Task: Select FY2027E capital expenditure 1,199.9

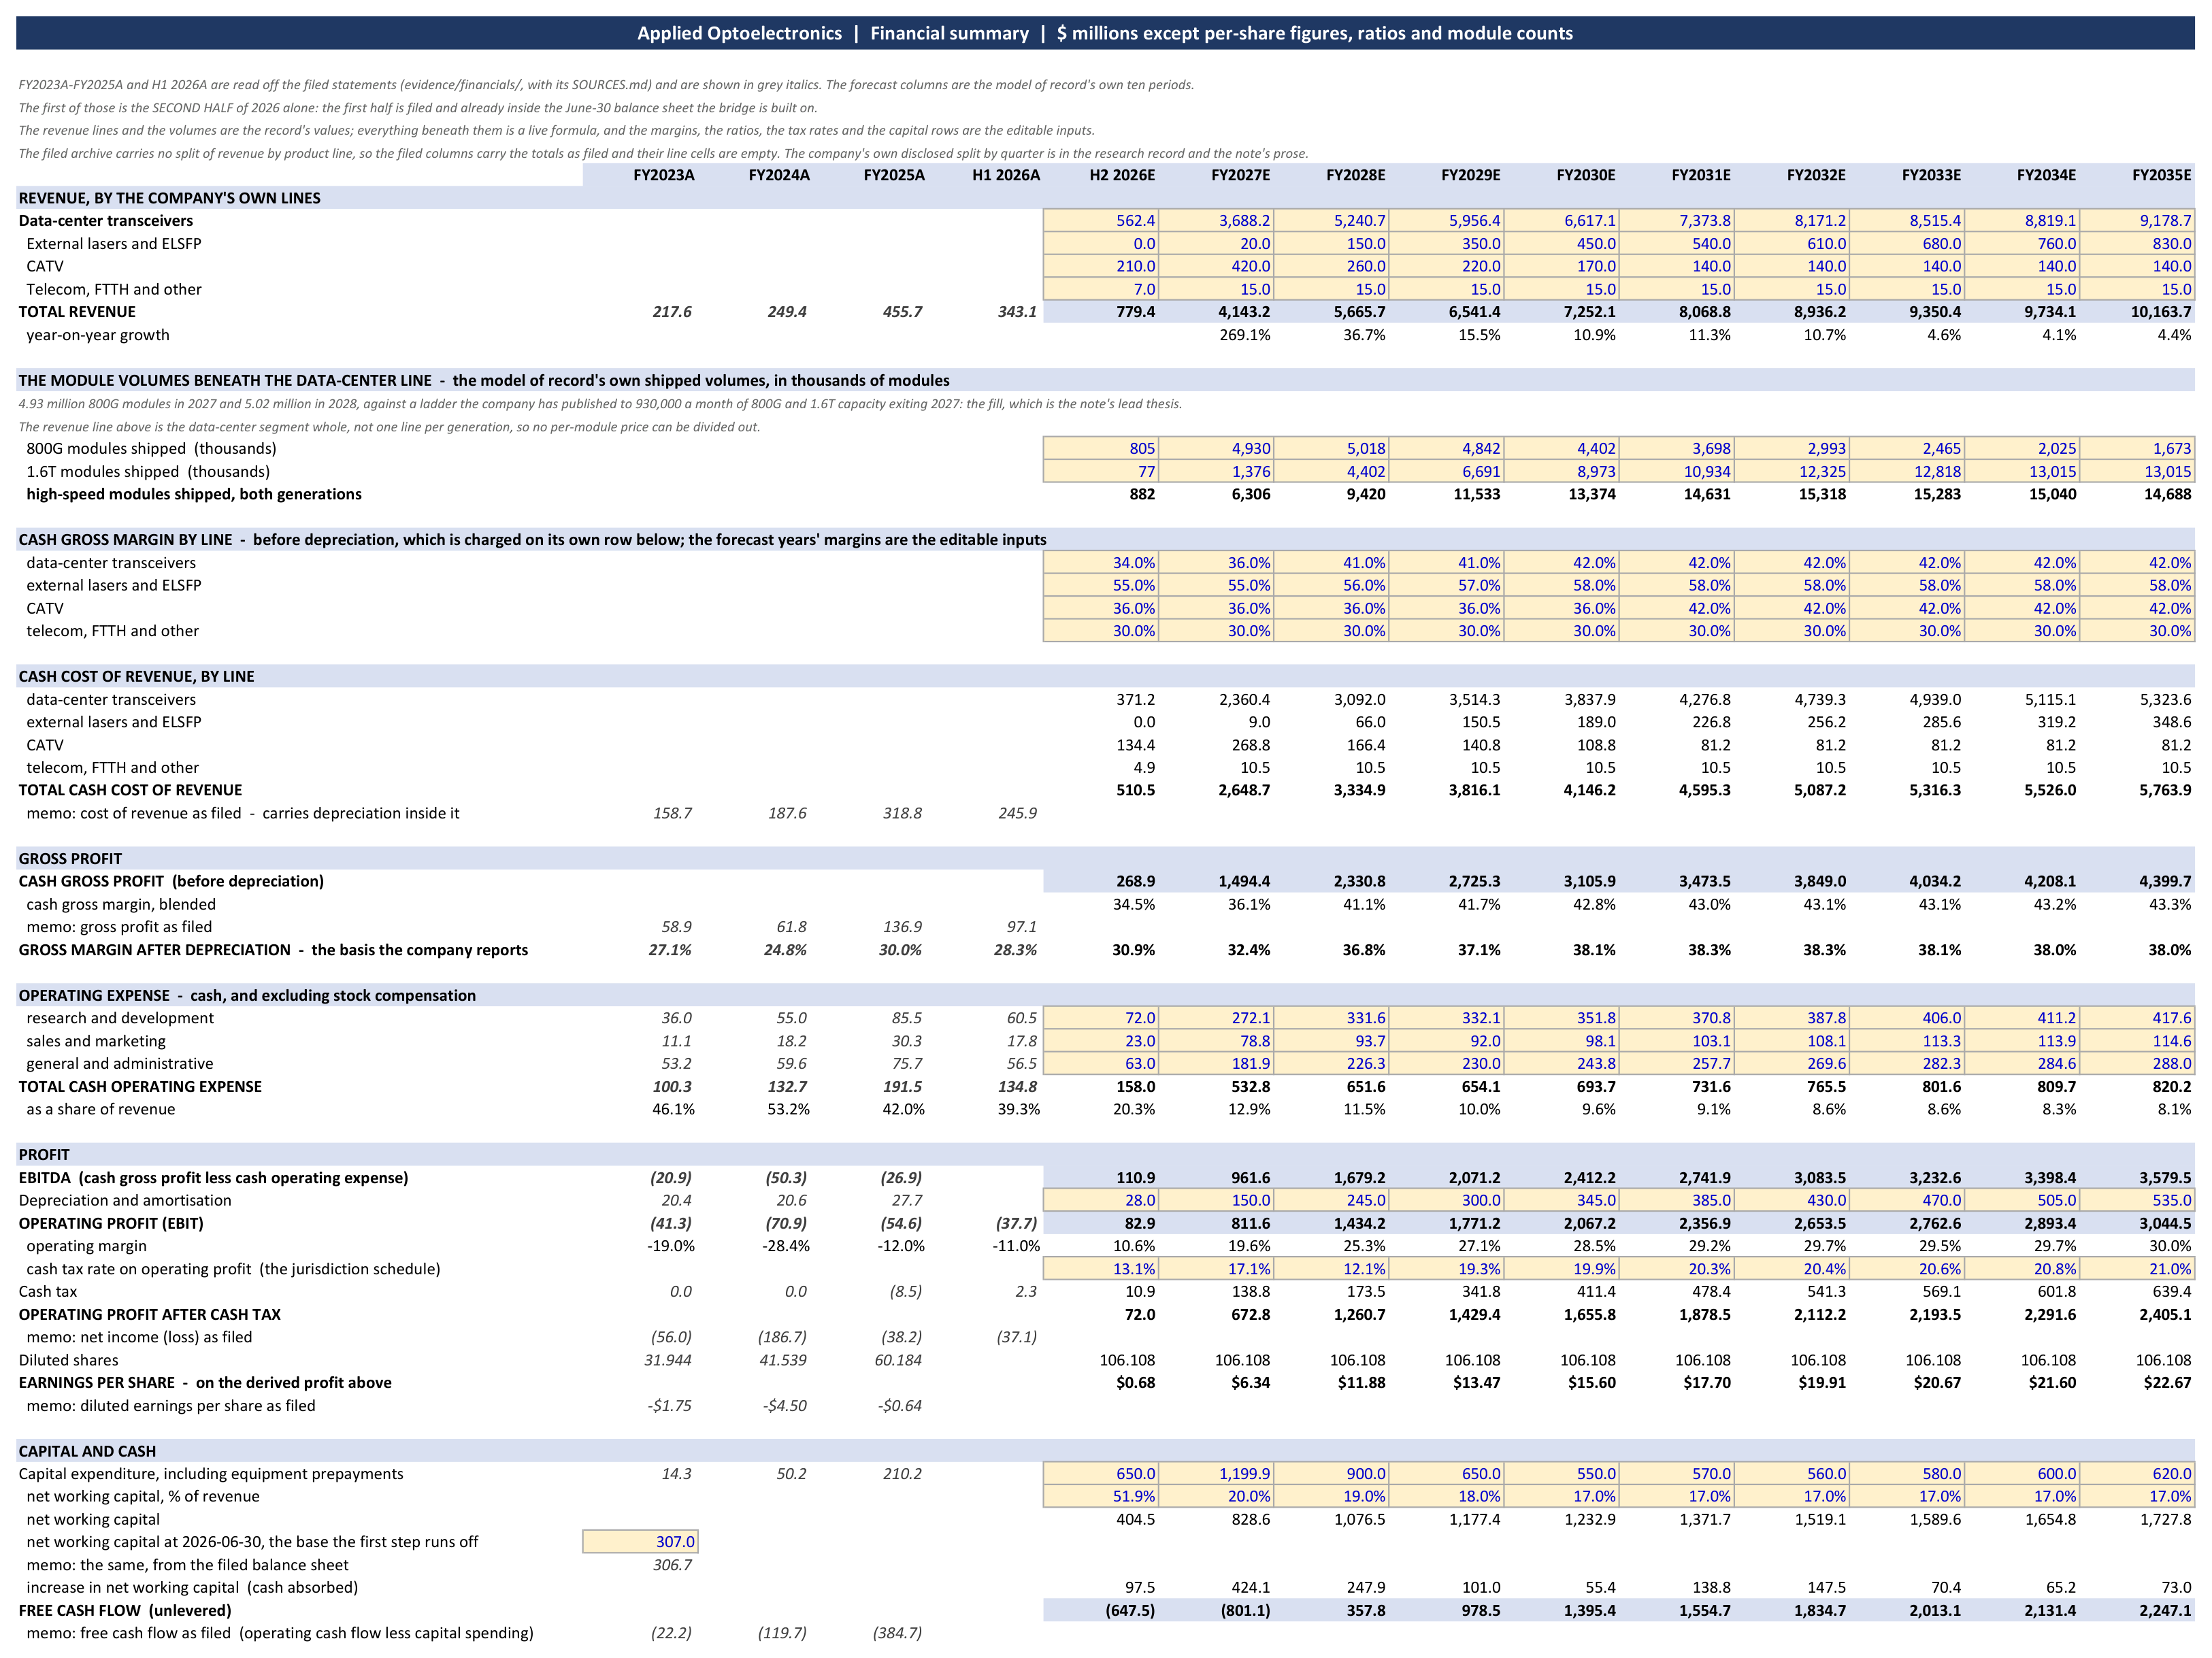Action: 1216,1473
